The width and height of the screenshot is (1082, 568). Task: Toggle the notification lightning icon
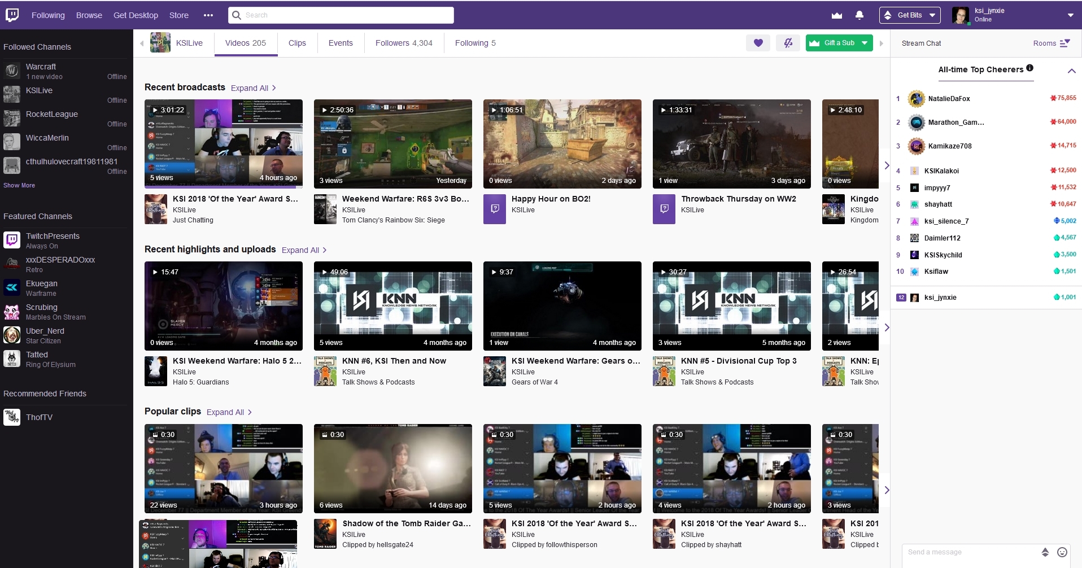click(x=788, y=43)
